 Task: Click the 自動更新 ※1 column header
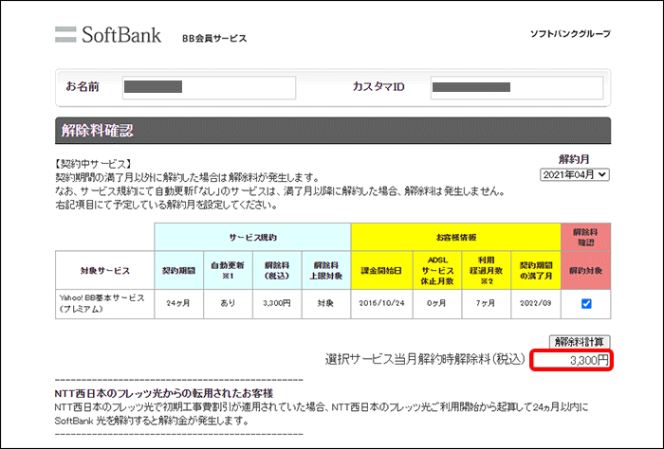(228, 271)
